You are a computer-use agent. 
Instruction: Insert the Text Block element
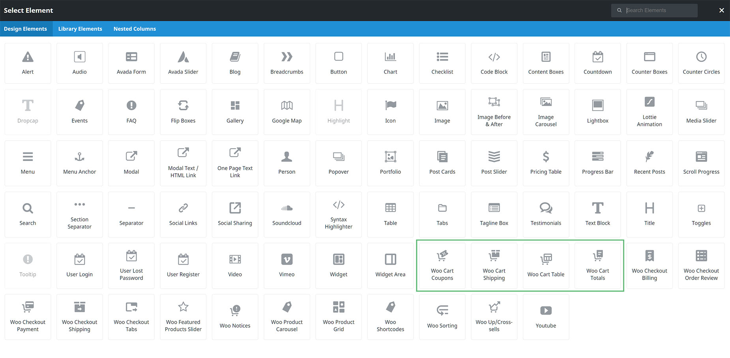(x=598, y=214)
